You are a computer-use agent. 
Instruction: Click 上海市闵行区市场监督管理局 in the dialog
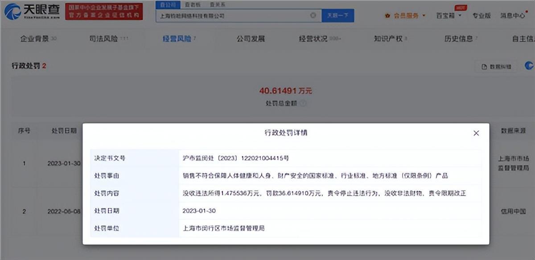tap(224, 228)
